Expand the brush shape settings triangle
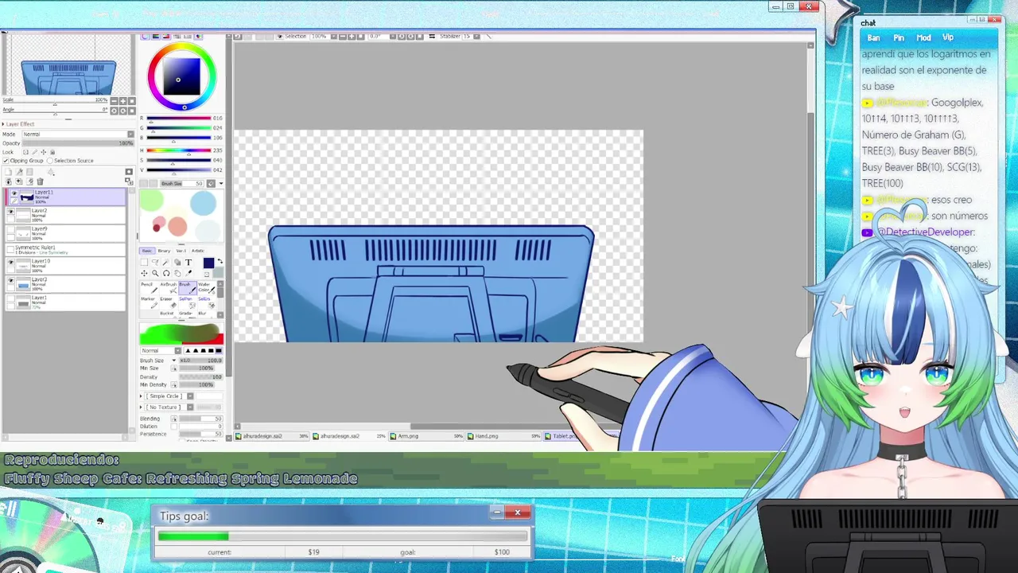This screenshot has height=573, width=1018. point(141,396)
